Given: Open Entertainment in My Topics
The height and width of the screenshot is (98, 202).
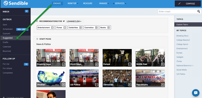Looking at the screenshot, I should (182, 48).
